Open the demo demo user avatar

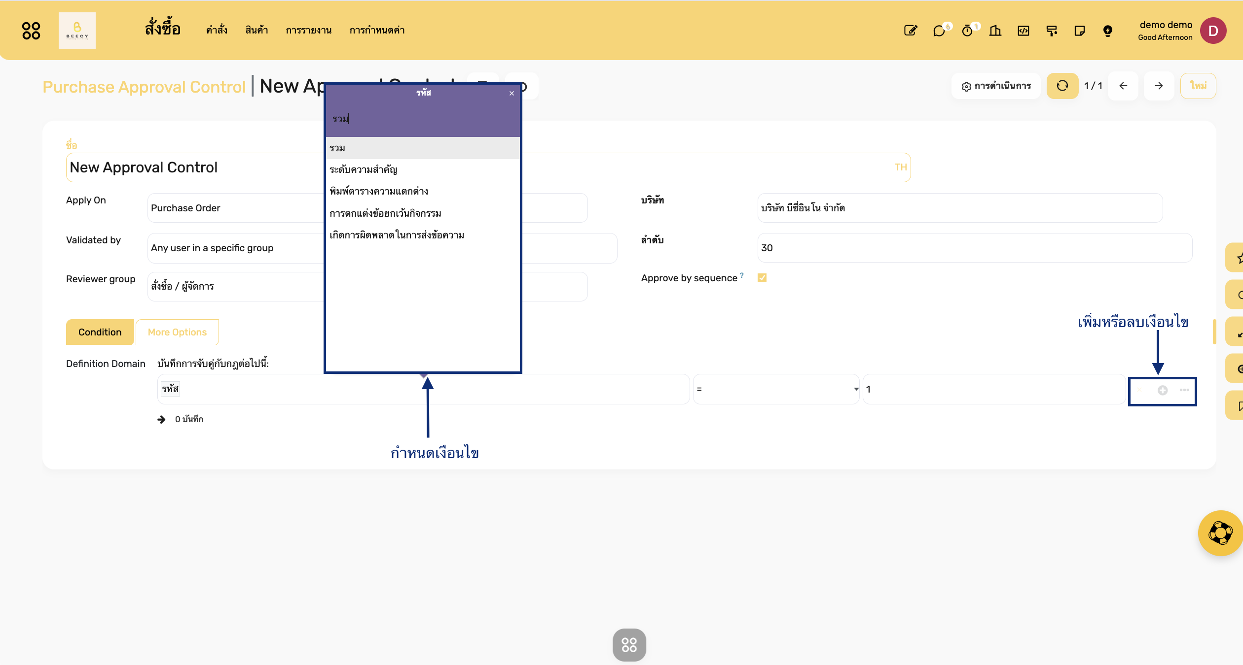1213,31
